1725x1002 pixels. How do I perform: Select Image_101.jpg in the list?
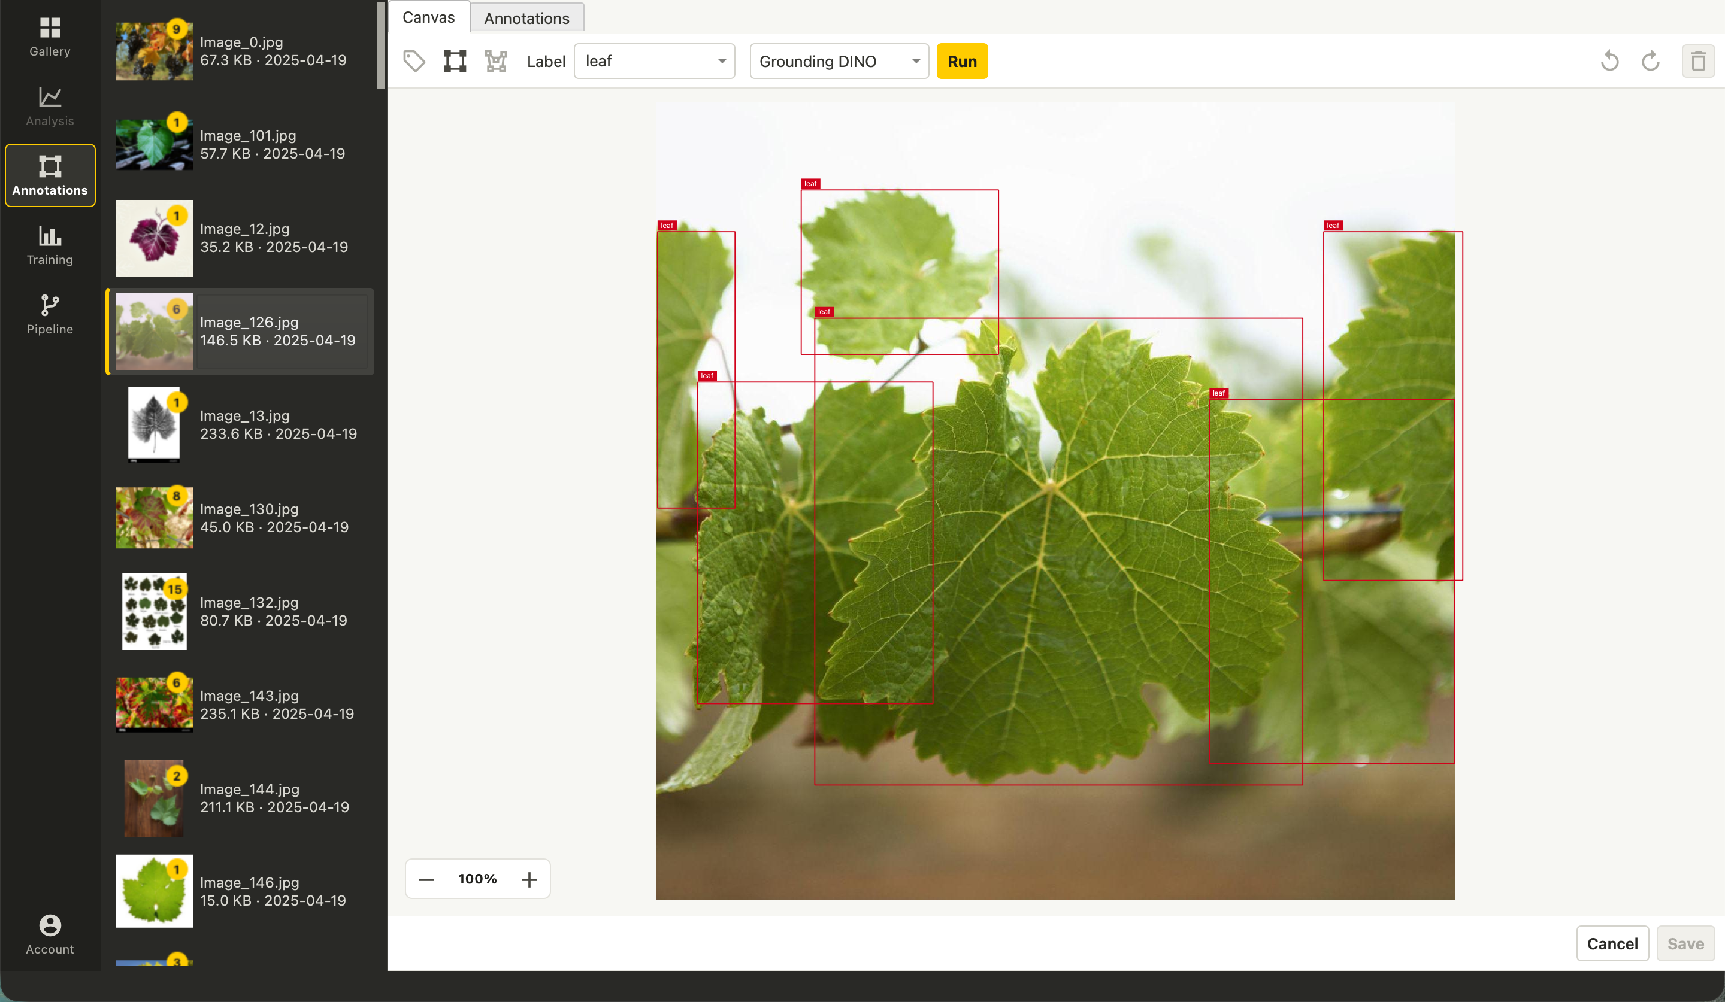pyautogui.click(x=241, y=145)
